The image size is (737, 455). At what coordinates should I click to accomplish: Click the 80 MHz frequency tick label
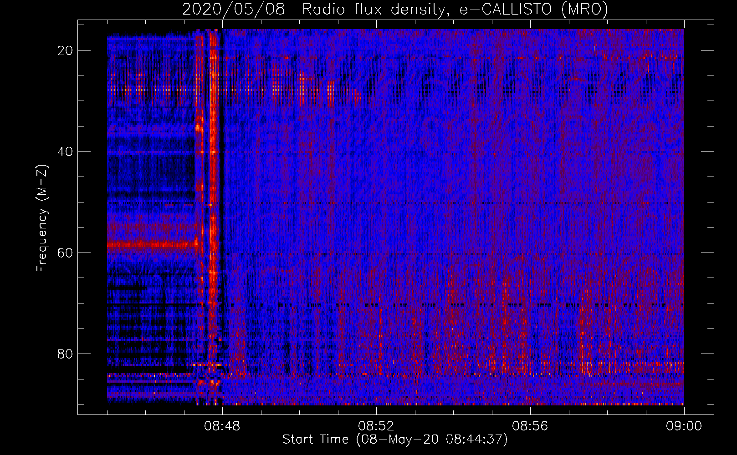pyautogui.click(x=66, y=354)
